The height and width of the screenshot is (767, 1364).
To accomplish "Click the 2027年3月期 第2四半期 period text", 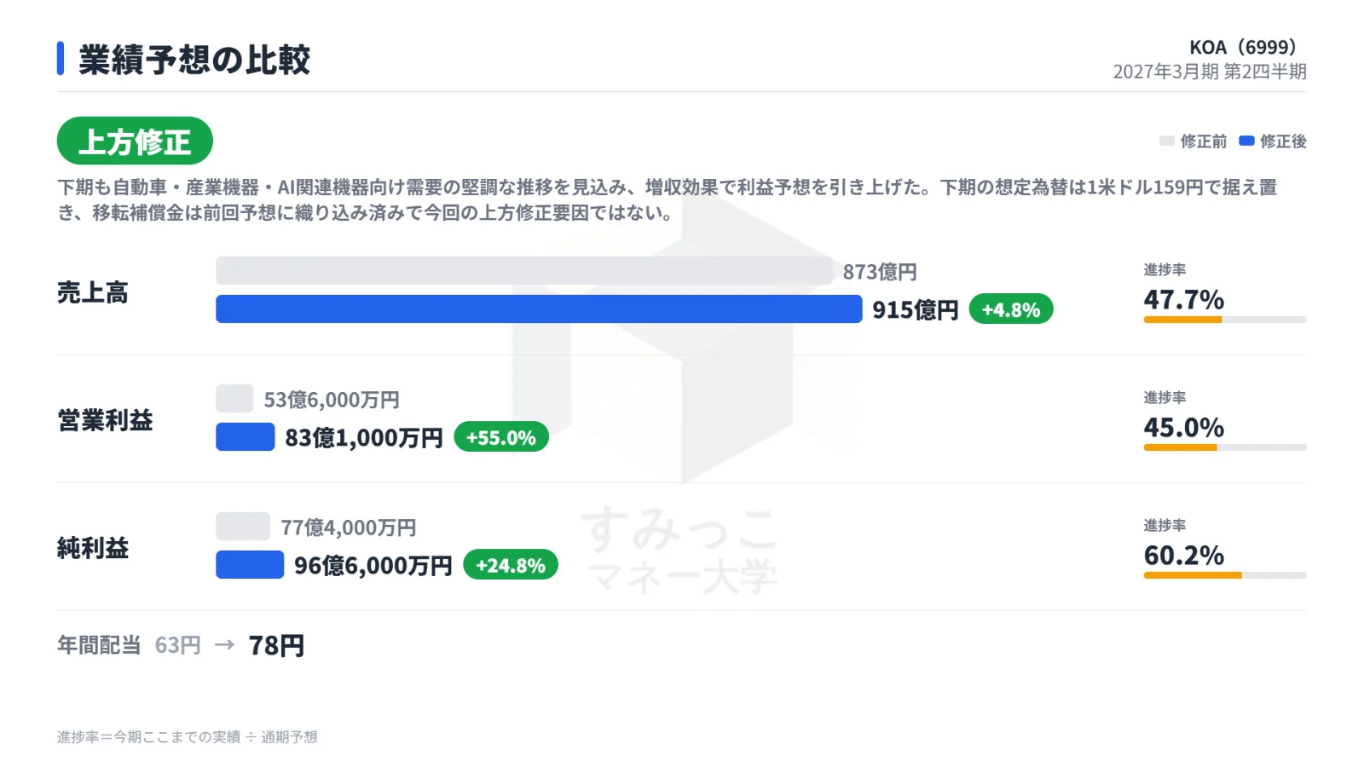I will [1210, 72].
